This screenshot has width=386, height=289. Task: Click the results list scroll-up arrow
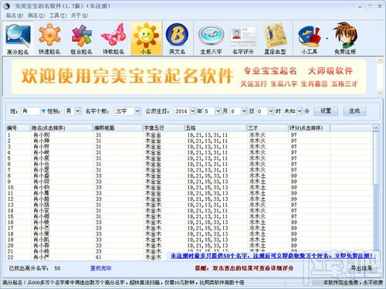[x=376, y=127]
